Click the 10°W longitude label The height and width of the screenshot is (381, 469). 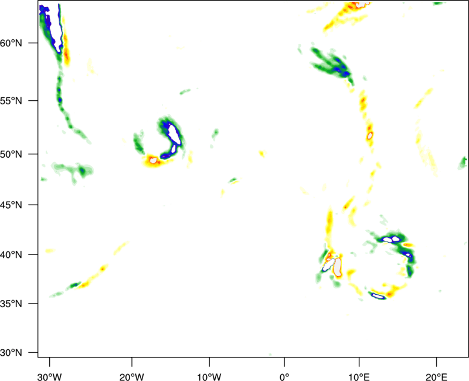click(209, 377)
